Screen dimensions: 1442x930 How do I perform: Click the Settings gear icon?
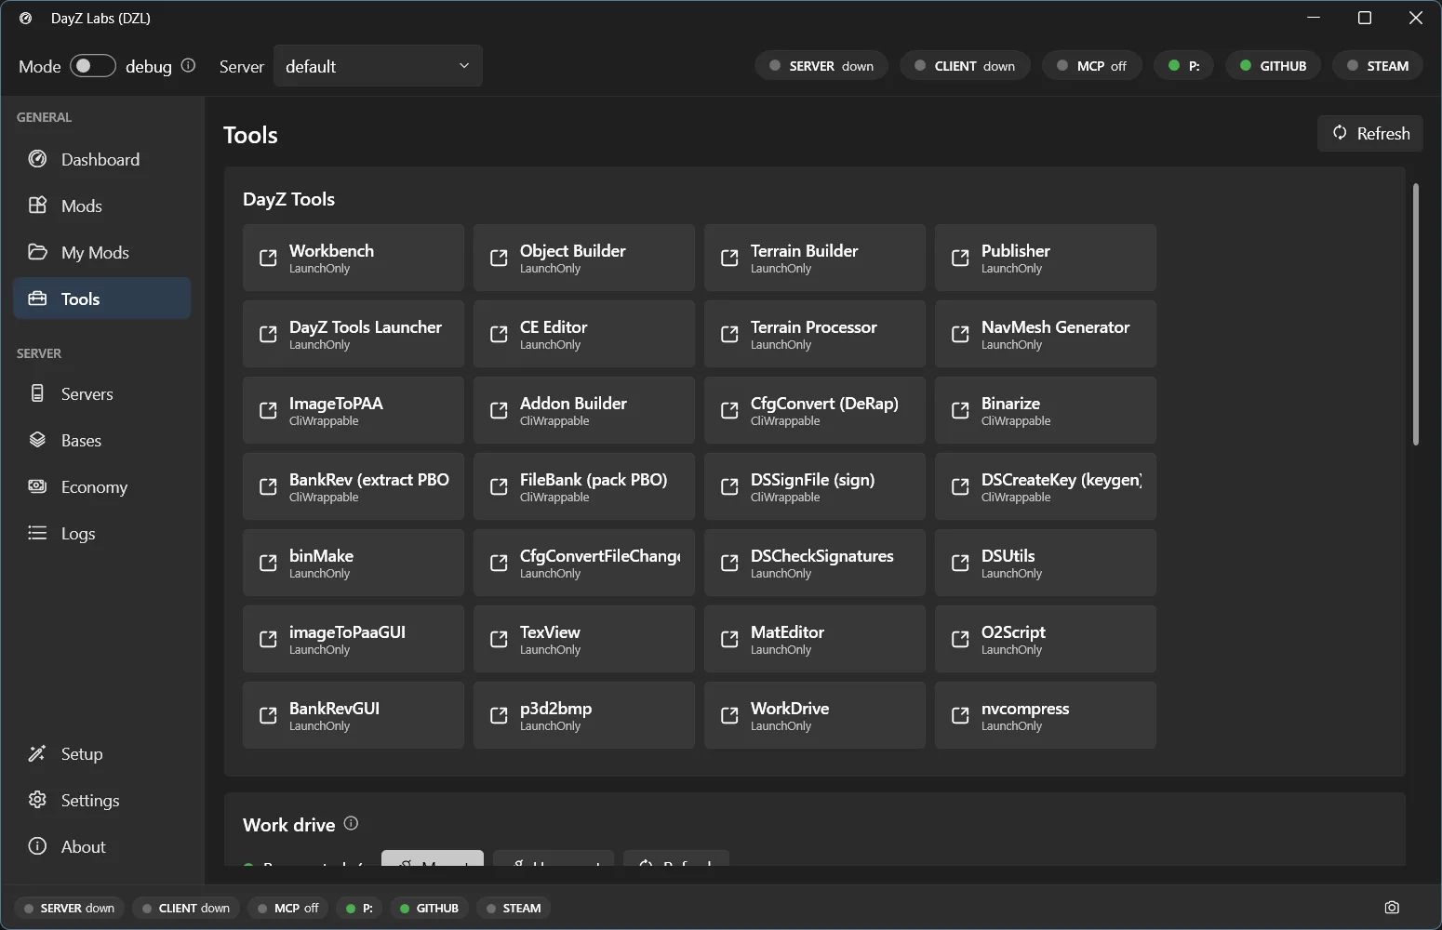click(x=37, y=800)
